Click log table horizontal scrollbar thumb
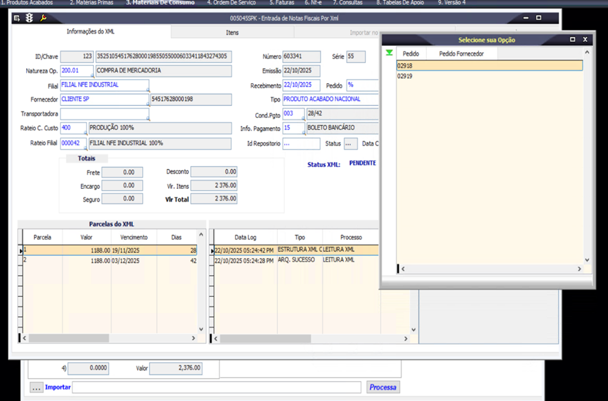 coord(266,339)
